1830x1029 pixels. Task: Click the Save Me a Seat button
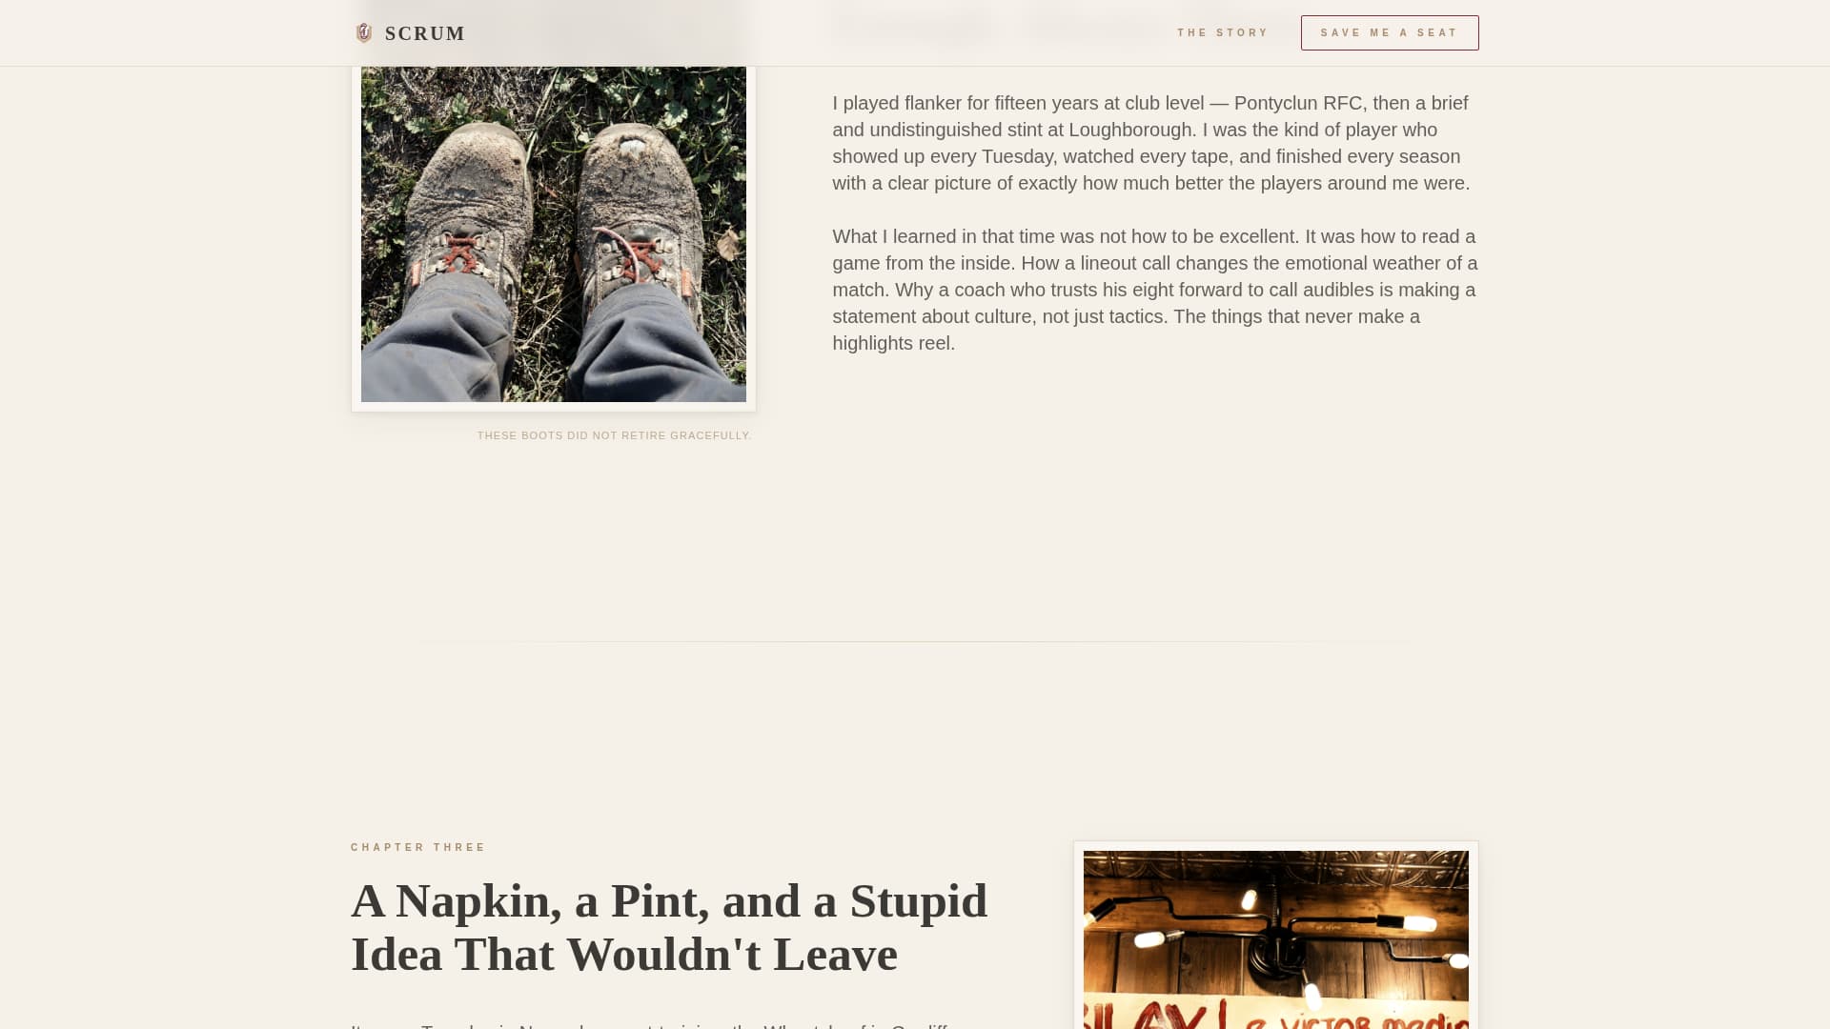[1390, 33]
